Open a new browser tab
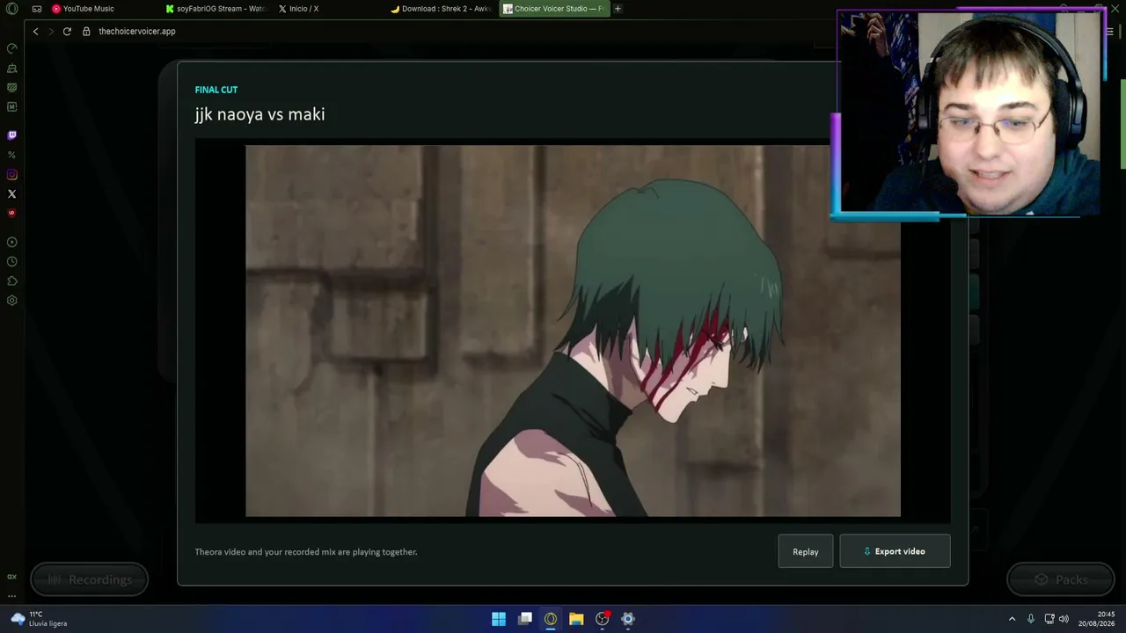The width and height of the screenshot is (1126, 633). click(x=618, y=9)
